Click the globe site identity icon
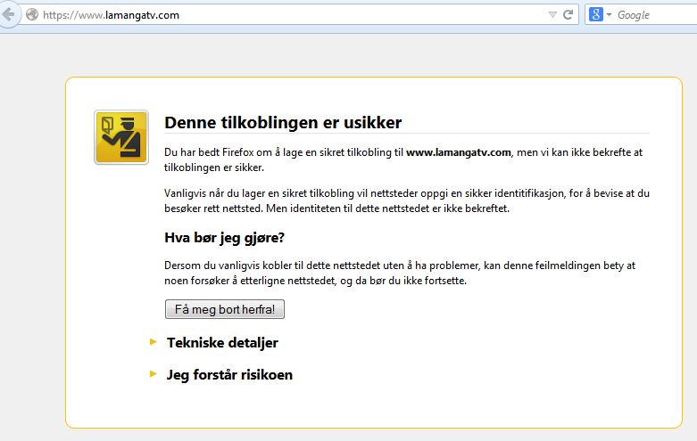This screenshot has width=697, height=441. coord(32,14)
